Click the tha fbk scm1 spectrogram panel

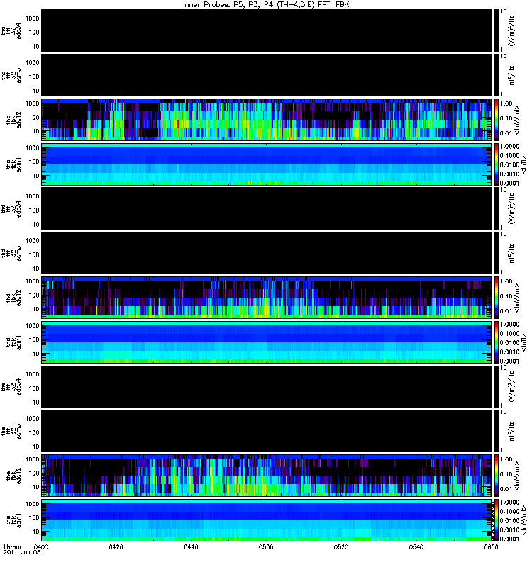pyautogui.click(x=267, y=164)
